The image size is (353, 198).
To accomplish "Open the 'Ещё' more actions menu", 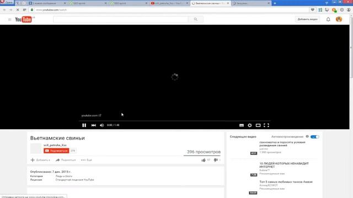I will tap(87, 160).
